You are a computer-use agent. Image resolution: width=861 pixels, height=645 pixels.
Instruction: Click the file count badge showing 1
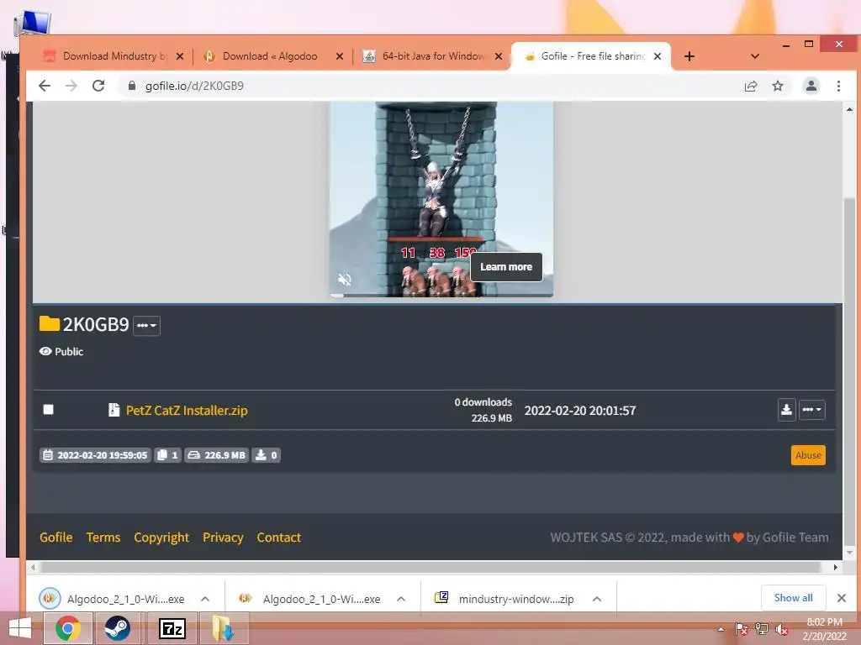pos(167,455)
